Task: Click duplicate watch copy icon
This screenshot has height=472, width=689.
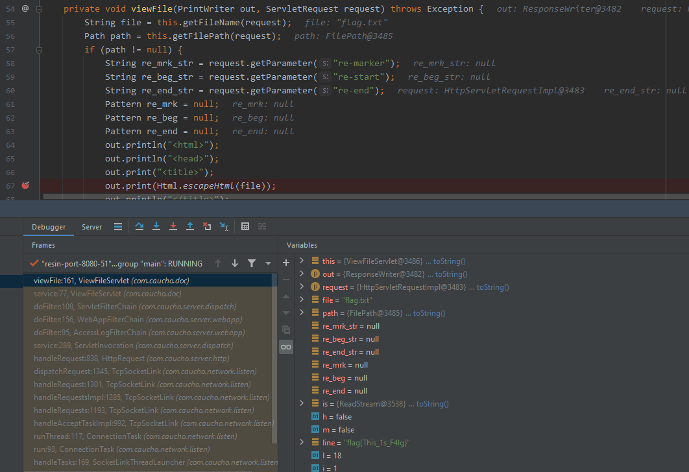Action: 286,330
